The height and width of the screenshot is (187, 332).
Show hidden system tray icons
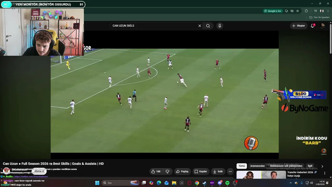point(290,183)
